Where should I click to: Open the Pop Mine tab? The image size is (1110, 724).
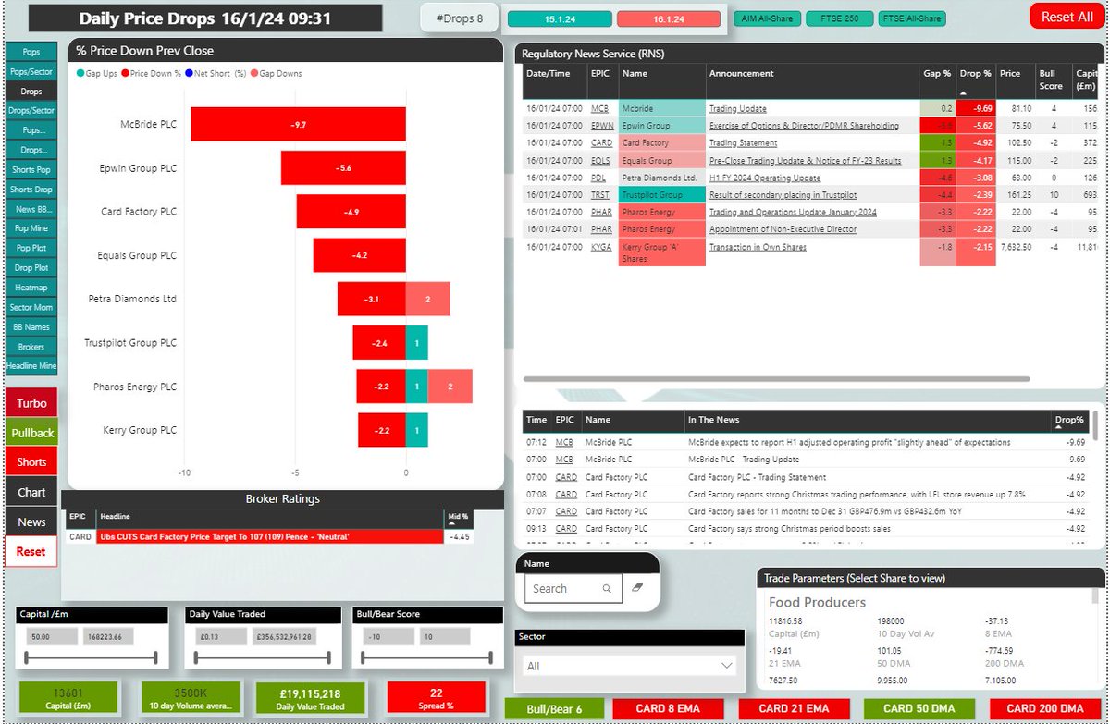pos(31,228)
